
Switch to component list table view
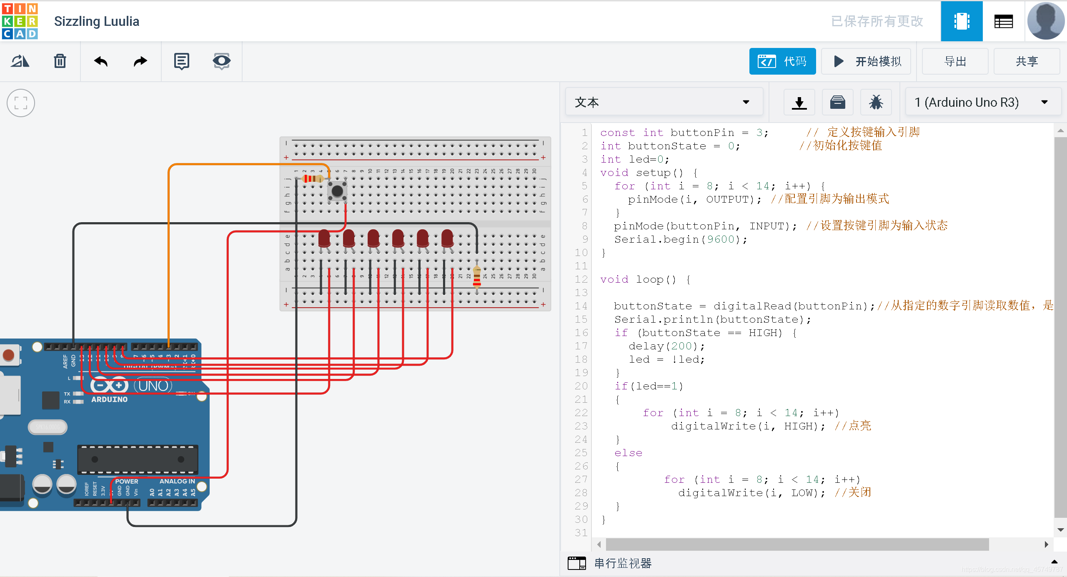1003,21
